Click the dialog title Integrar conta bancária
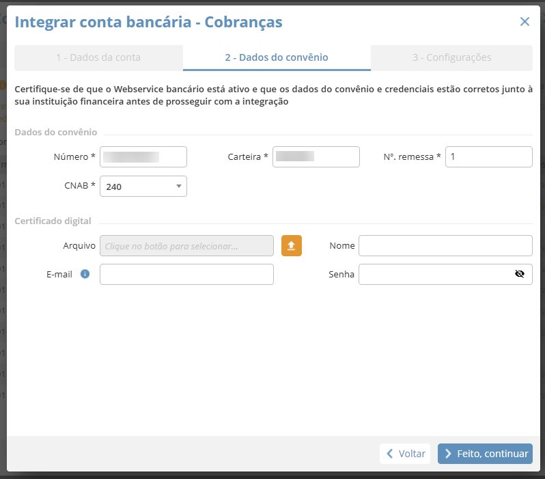This screenshot has width=545, height=479. pos(148,22)
